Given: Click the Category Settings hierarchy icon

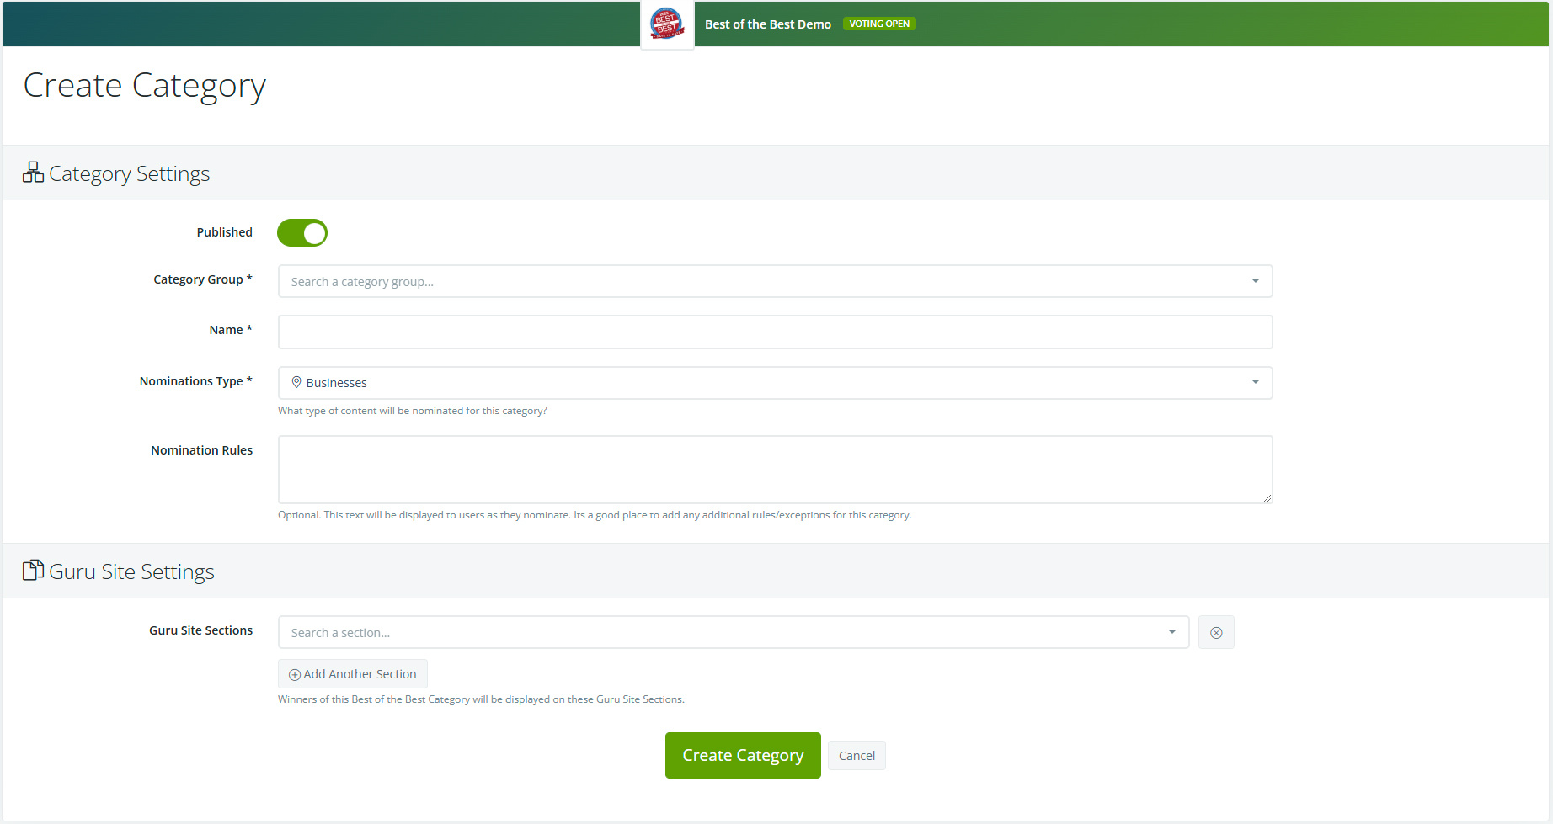Looking at the screenshot, I should tap(33, 173).
